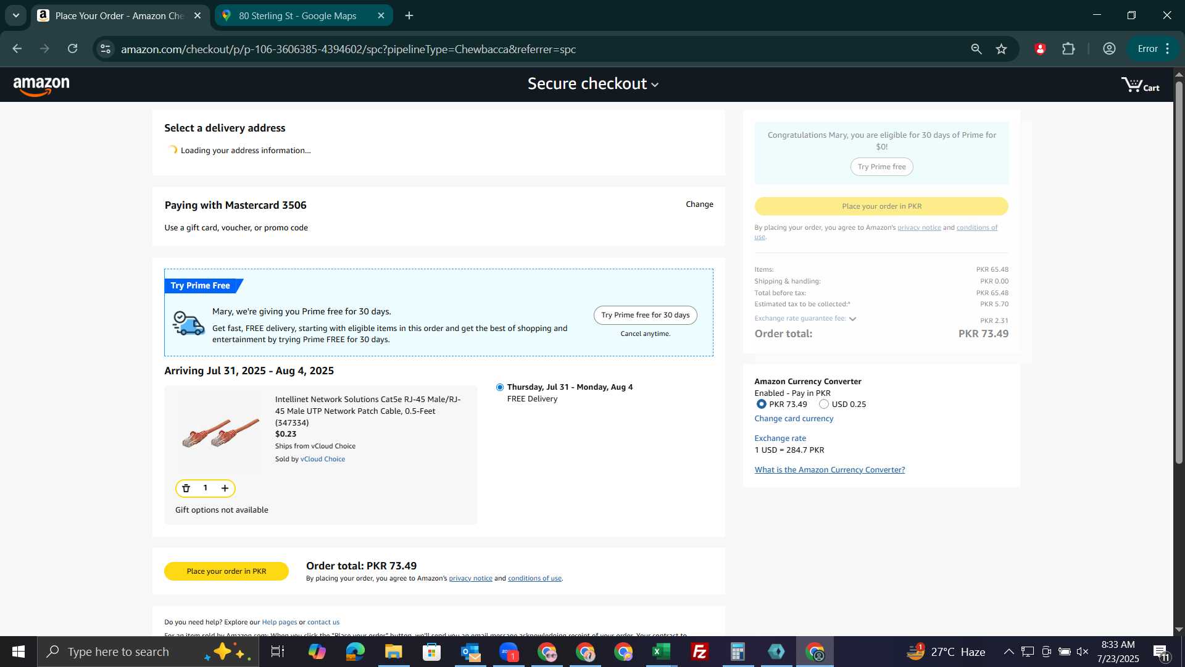Open the contact us link

323,623
